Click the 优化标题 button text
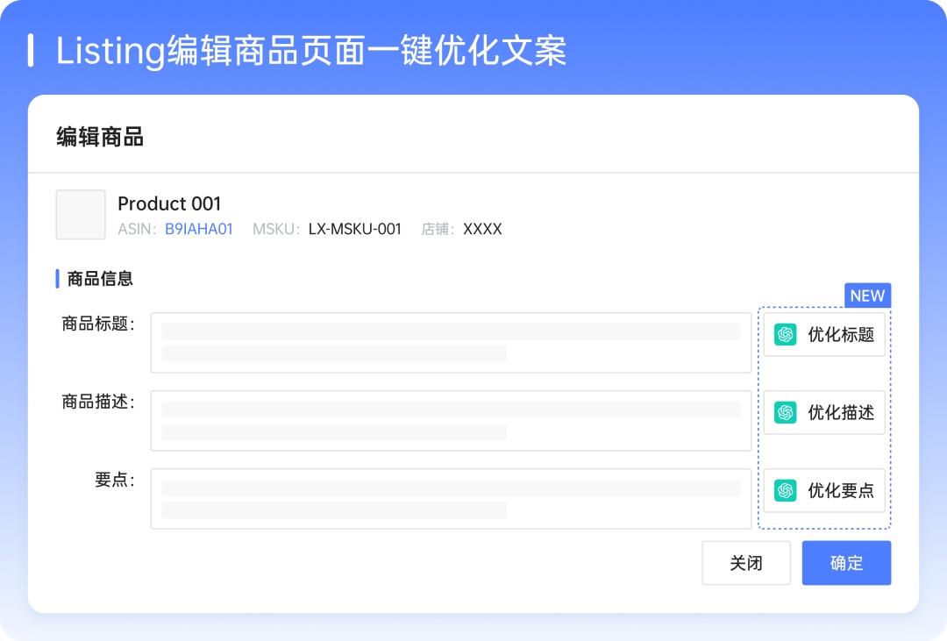The image size is (947, 641). [x=841, y=334]
